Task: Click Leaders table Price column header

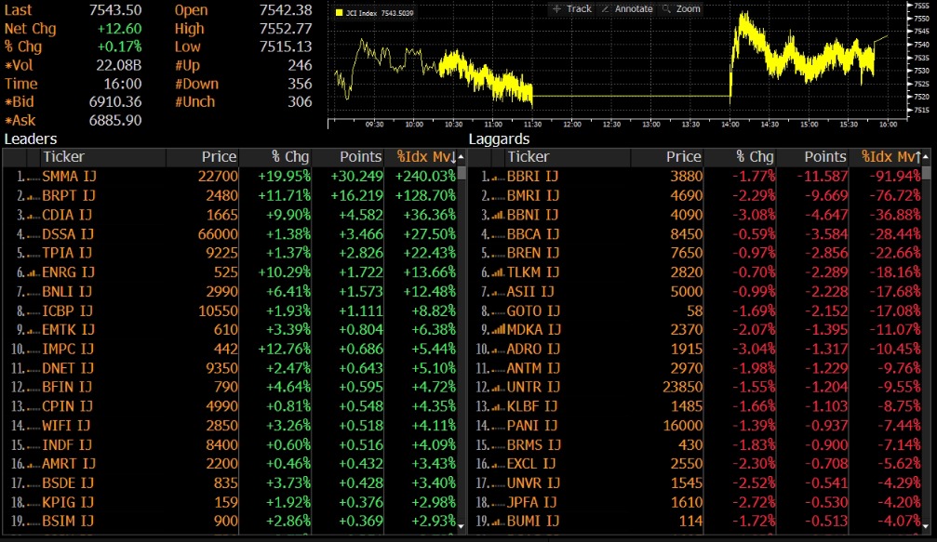Action: click(219, 157)
